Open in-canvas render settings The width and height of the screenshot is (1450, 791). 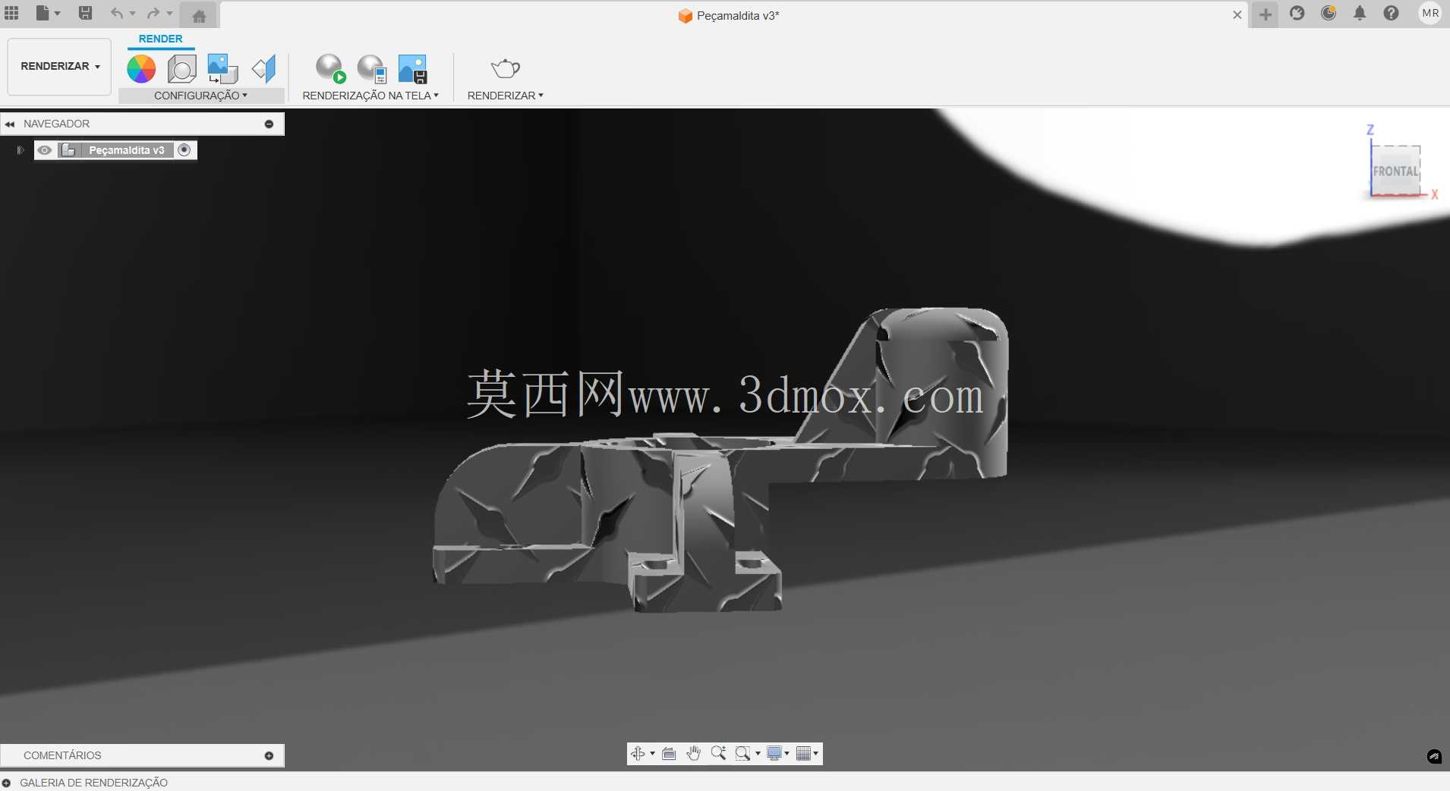tap(372, 68)
